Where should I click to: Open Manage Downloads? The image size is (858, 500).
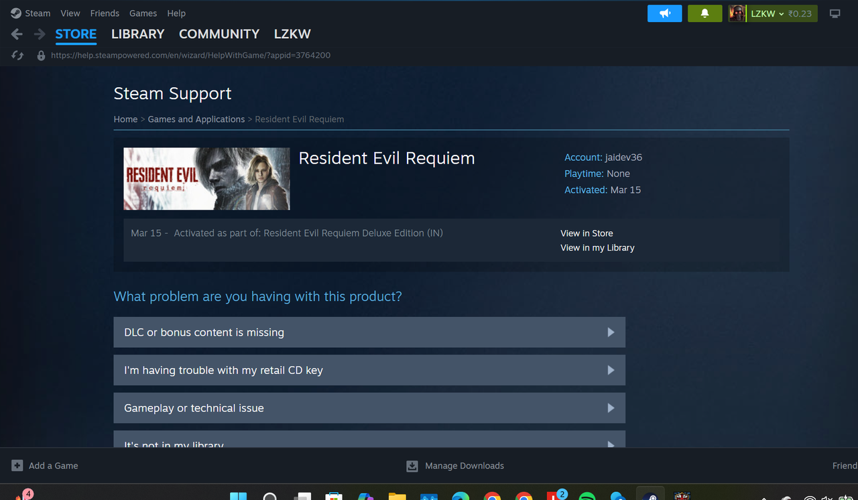pos(455,466)
